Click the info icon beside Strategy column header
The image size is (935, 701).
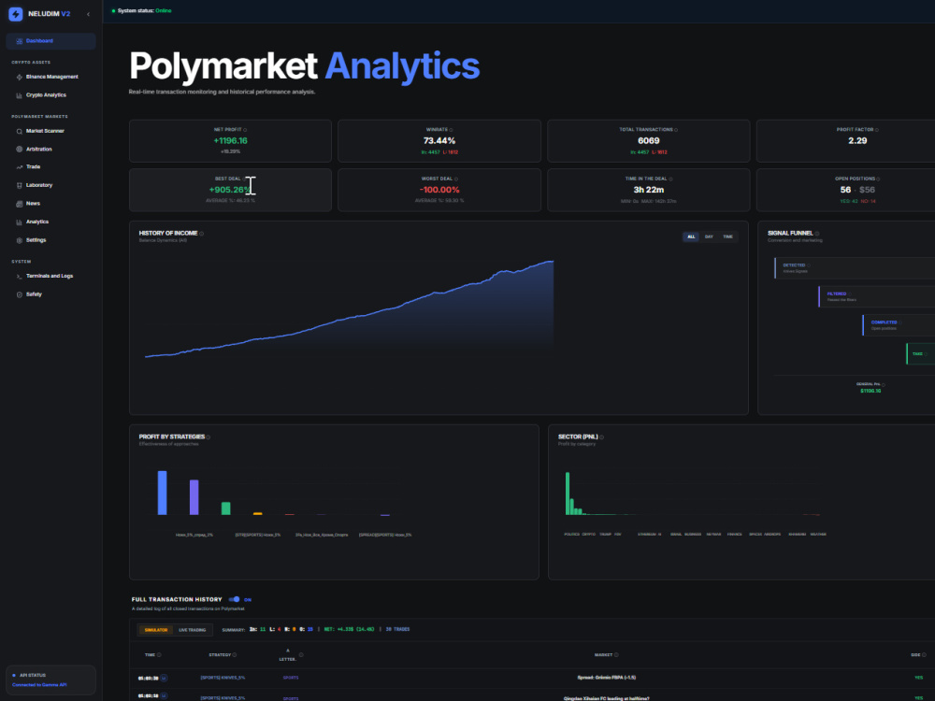pyautogui.click(x=235, y=655)
